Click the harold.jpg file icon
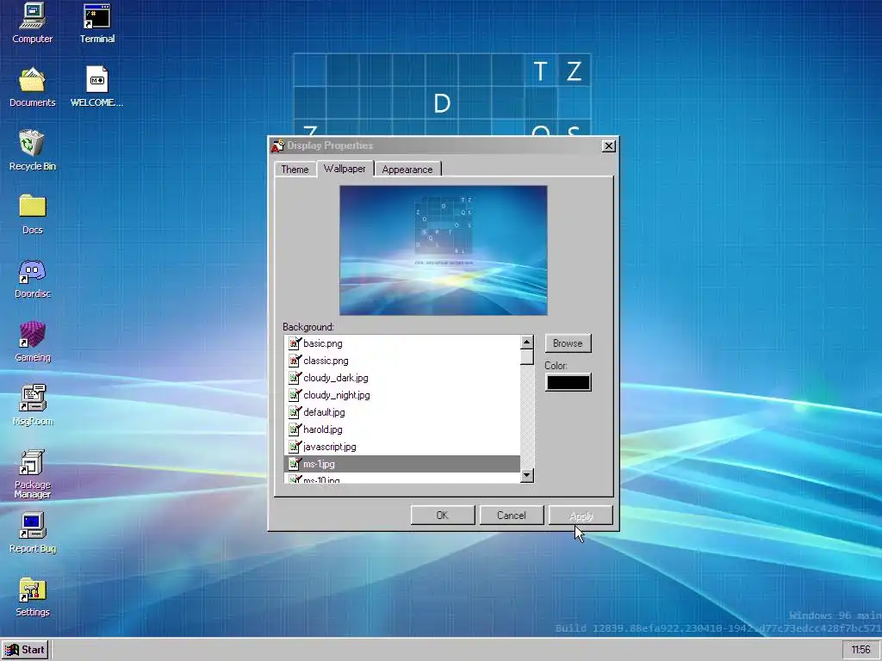The width and height of the screenshot is (882, 661). click(295, 429)
